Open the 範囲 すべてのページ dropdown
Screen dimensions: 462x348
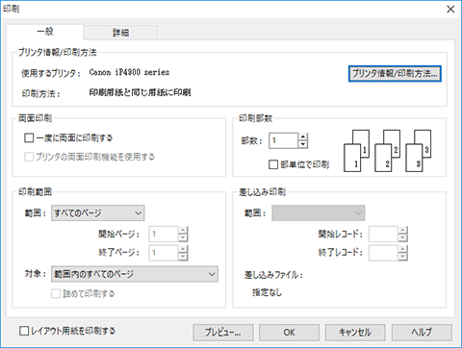pyautogui.click(x=97, y=213)
